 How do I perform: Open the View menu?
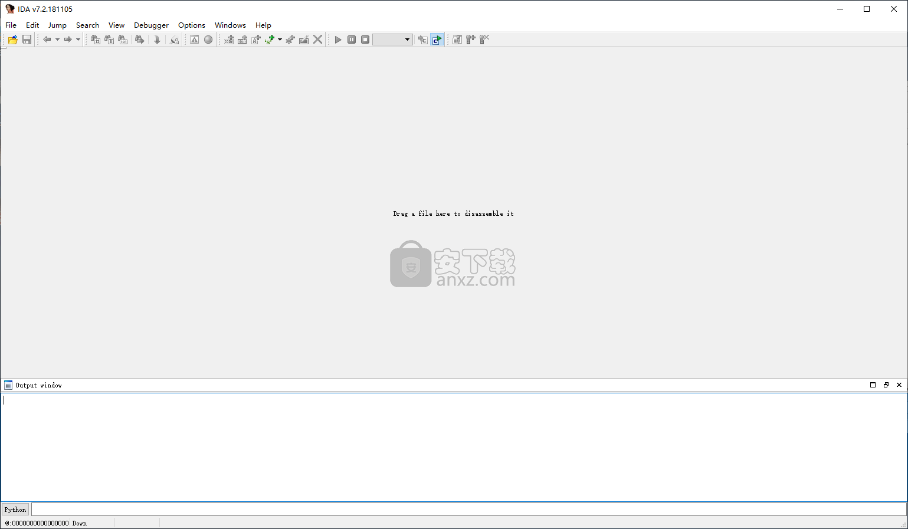(116, 25)
